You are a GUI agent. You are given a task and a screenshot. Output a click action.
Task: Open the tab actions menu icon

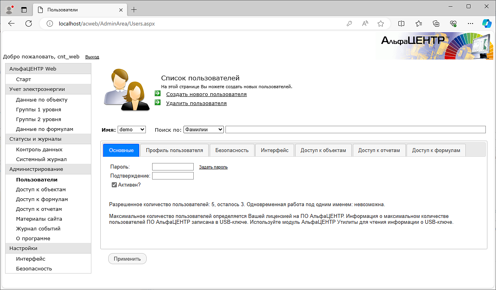(x=24, y=9)
